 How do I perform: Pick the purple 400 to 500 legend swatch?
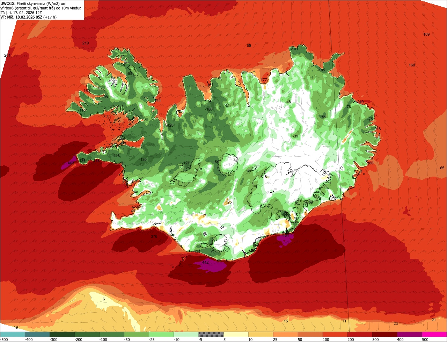point(409,334)
